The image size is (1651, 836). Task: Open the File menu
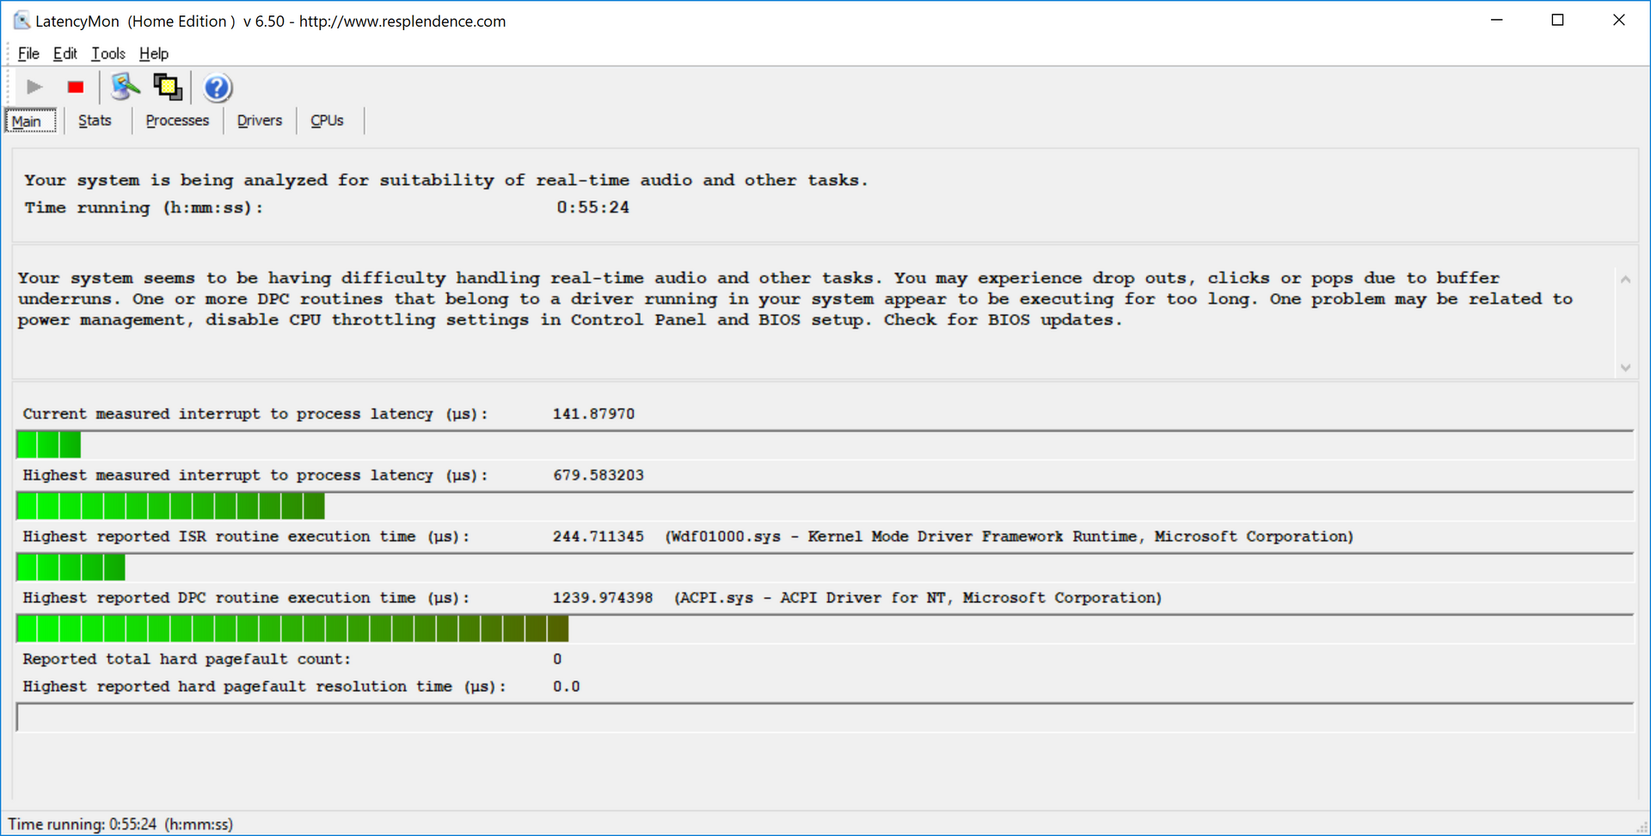coord(28,53)
